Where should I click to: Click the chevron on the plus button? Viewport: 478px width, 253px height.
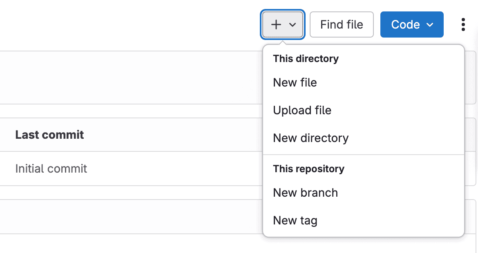coord(292,24)
